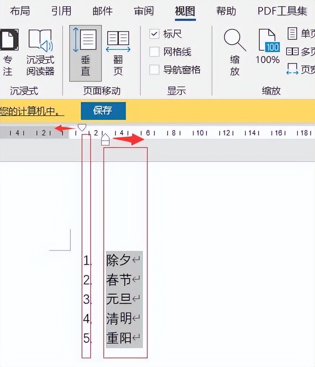This screenshot has width=315, height=367.
Task: Open the Zoom (缩放) dialog
Action: click(234, 52)
